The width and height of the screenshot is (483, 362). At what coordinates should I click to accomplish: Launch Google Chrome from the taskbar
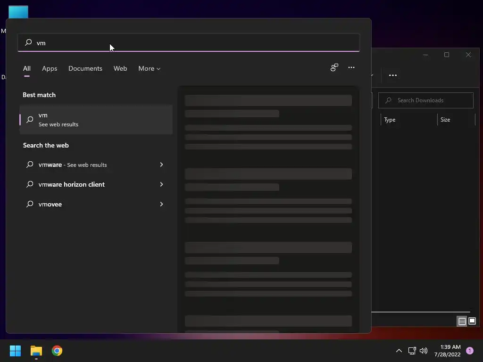point(57,351)
